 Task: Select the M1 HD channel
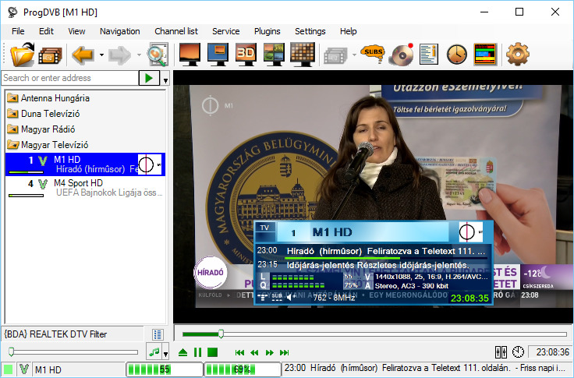(85, 164)
